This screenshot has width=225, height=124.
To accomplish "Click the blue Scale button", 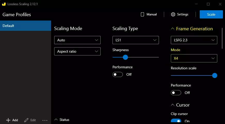I will pyautogui.click(x=211, y=14).
